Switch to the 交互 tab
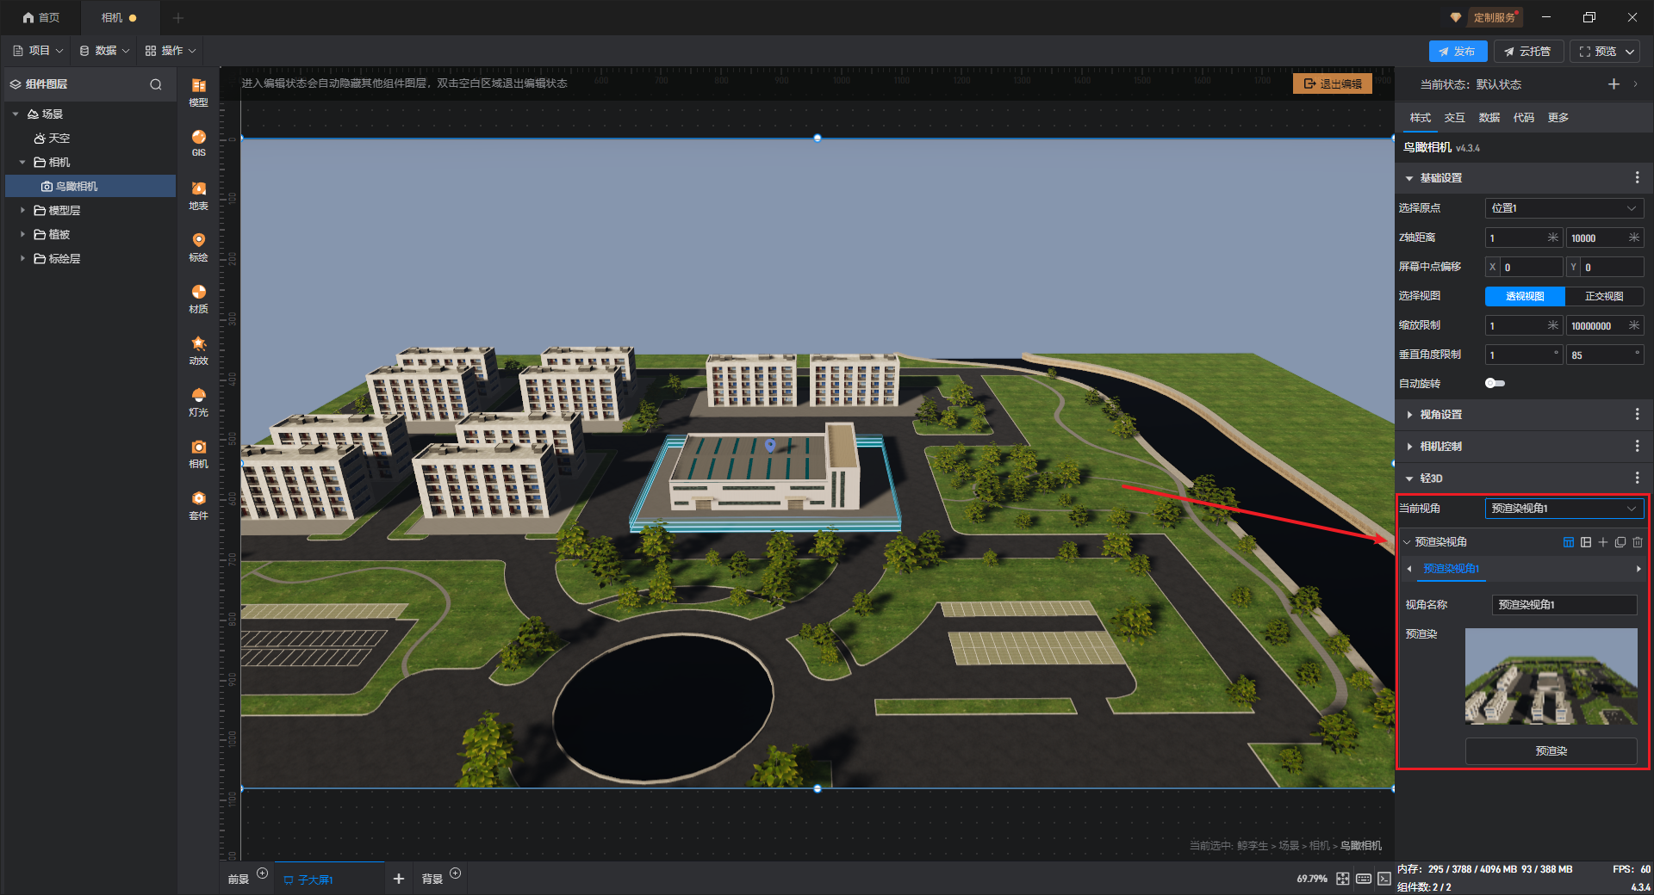The image size is (1654, 895). pos(1454,118)
